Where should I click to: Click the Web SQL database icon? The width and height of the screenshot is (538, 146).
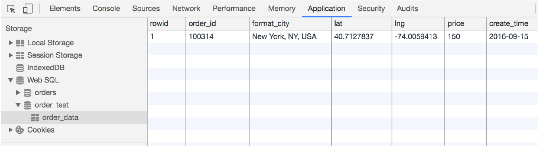[20, 80]
